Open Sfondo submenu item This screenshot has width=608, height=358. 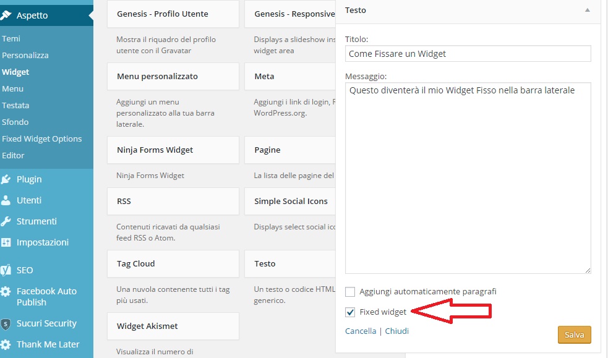tap(15, 122)
